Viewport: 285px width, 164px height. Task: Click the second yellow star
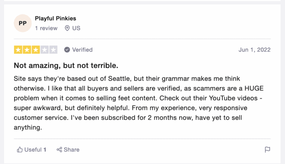[27, 50]
